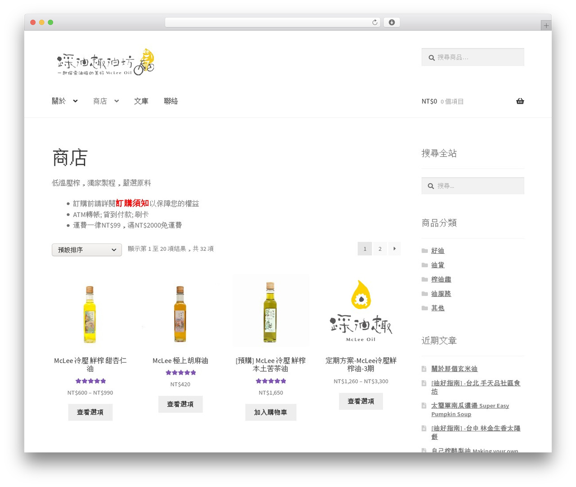Click 查看選項 under 極上胡麻油
The width and height of the screenshot is (576, 487).
point(180,404)
